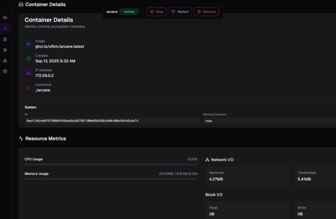Click the blue Image icon
Image resolution: width=336 pixels, height=219 pixels.
tap(29, 44)
